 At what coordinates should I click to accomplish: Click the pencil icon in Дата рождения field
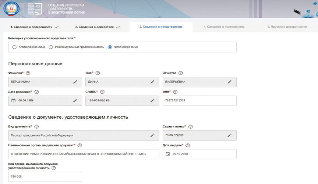coord(75,100)
